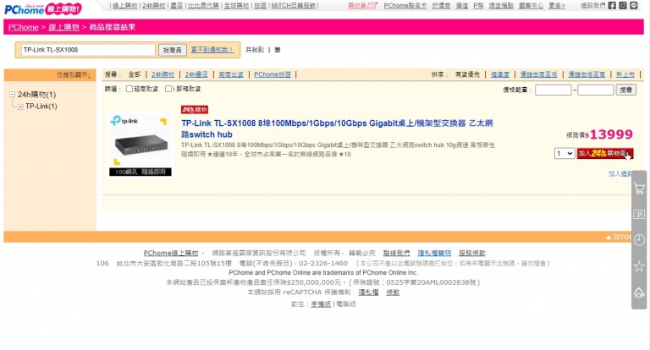Open PChome Facebook page icon
This screenshot has height=350, width=650.
[x=612, y=5]
